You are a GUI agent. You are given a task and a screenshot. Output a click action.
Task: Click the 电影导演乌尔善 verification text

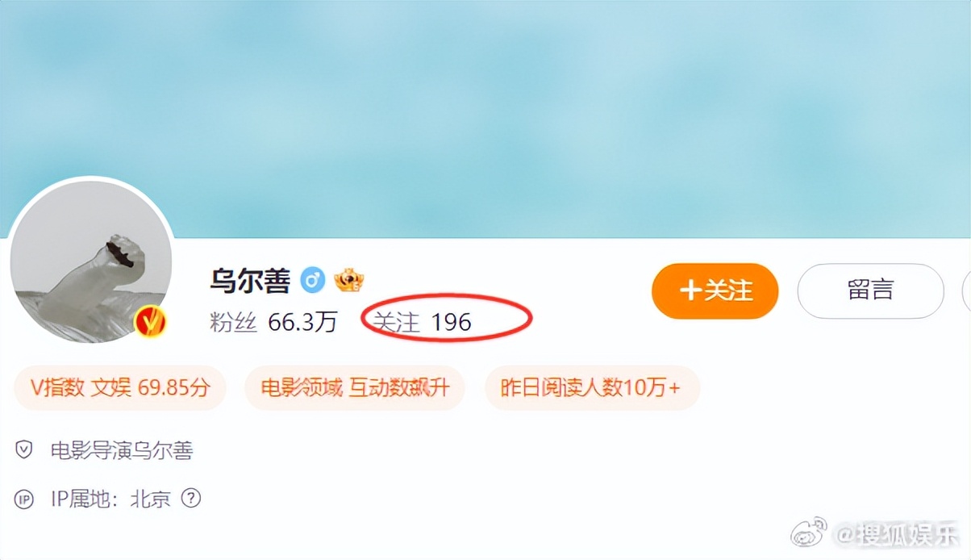[122, 450]
